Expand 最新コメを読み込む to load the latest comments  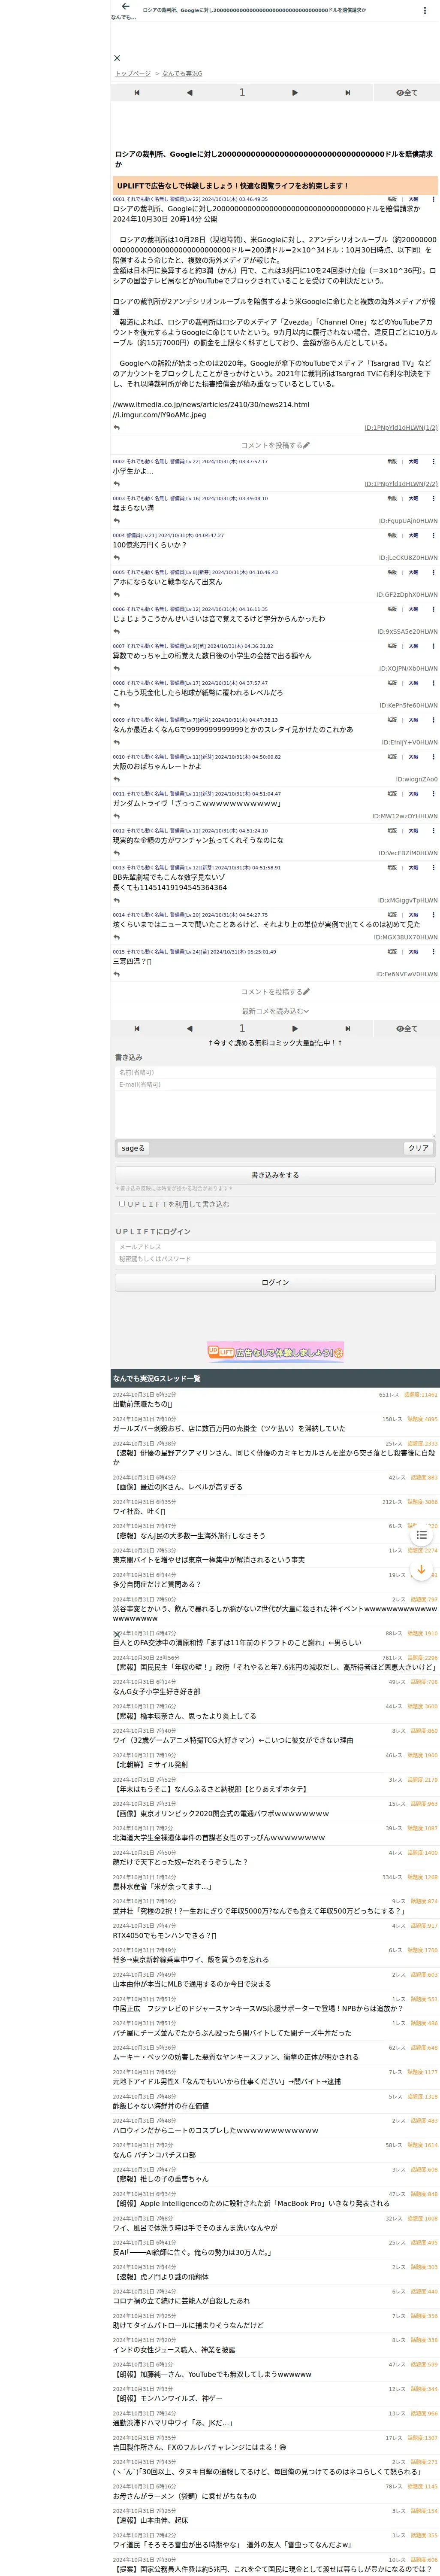pos(275,1011)
